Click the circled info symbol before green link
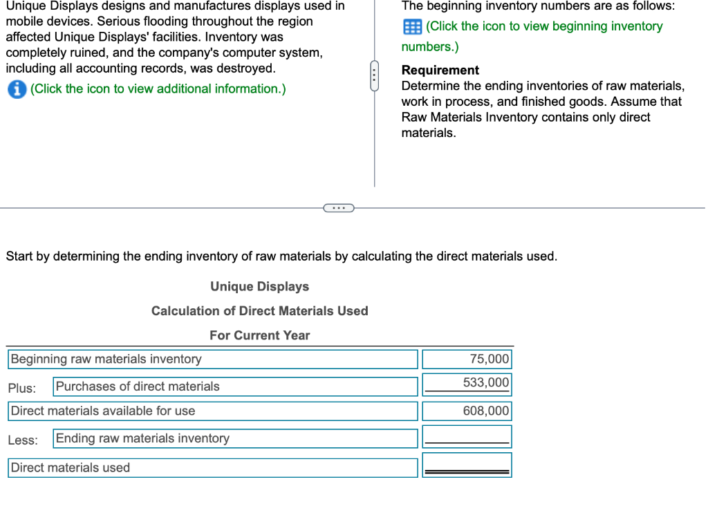 (17, 89)
